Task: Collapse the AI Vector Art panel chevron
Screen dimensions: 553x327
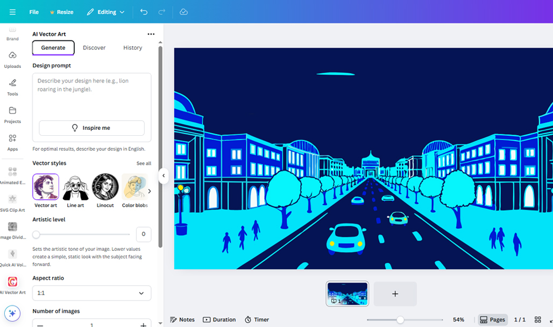Action: click(164, 176)
